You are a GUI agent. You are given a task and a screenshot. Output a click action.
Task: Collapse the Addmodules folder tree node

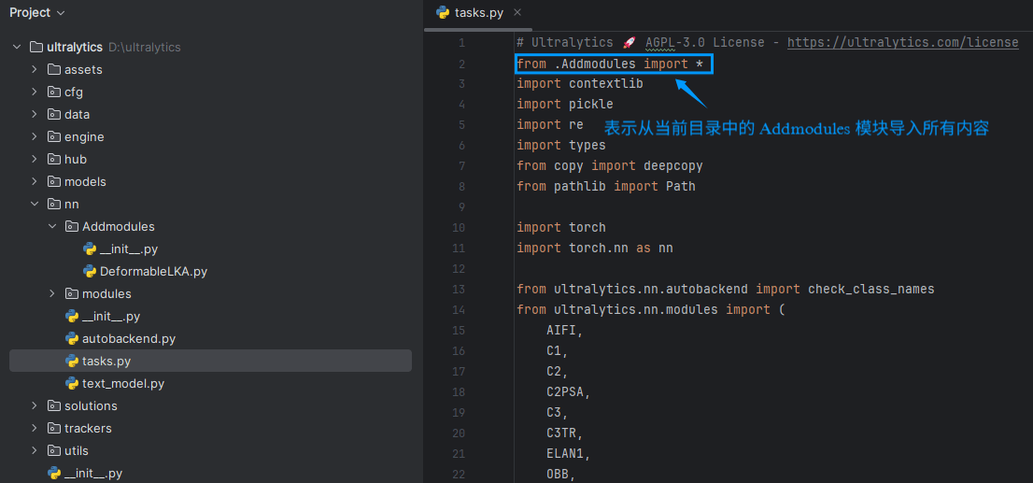coord(52,227)
